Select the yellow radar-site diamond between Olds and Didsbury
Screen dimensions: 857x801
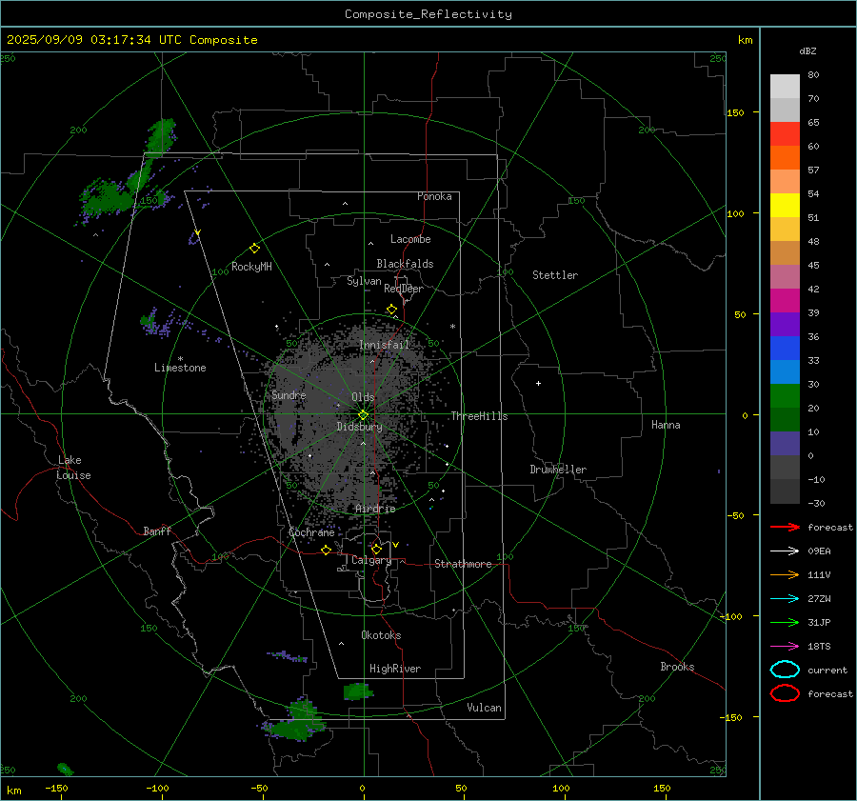(x=363, y=414)
